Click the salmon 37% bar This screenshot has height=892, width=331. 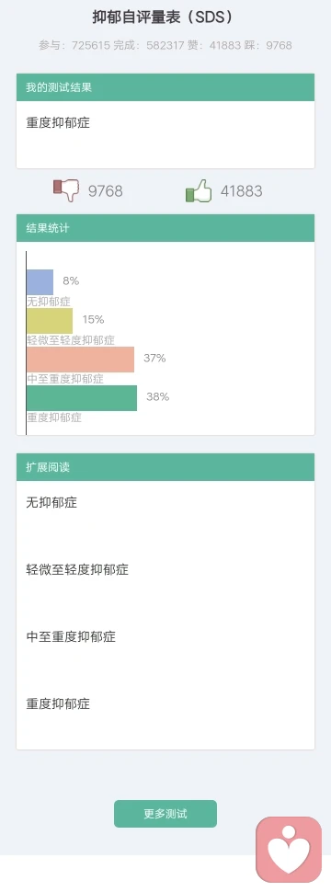[x=80, y=360]
